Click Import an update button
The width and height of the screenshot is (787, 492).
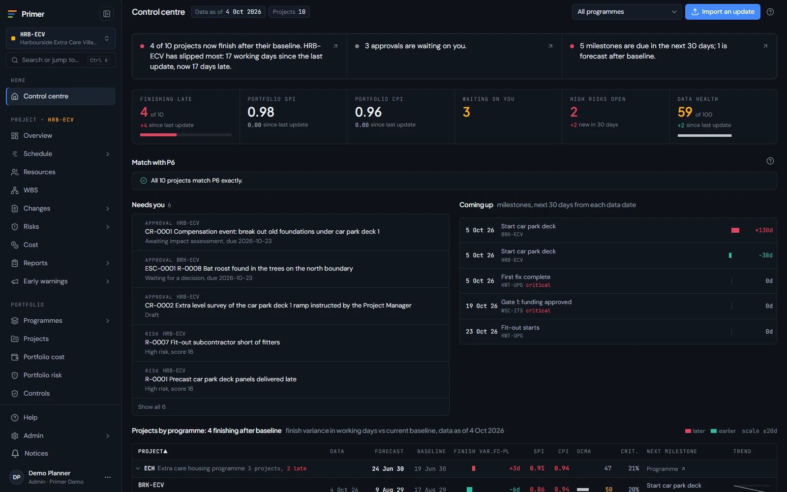[723, 12]
